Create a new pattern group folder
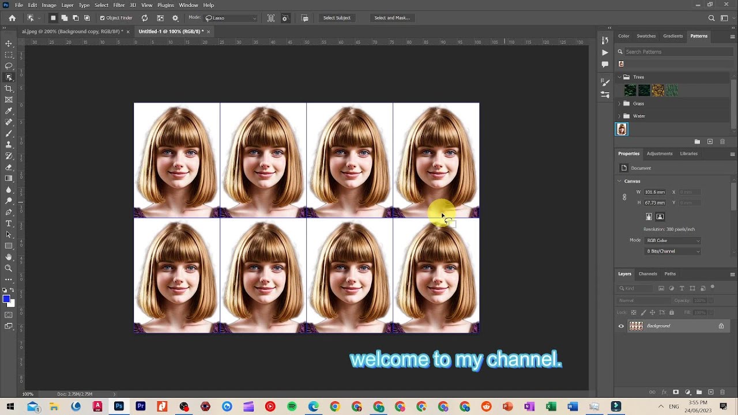Image resolution: width=738 pixels, height=415 pixels. (x=697, y=142)
